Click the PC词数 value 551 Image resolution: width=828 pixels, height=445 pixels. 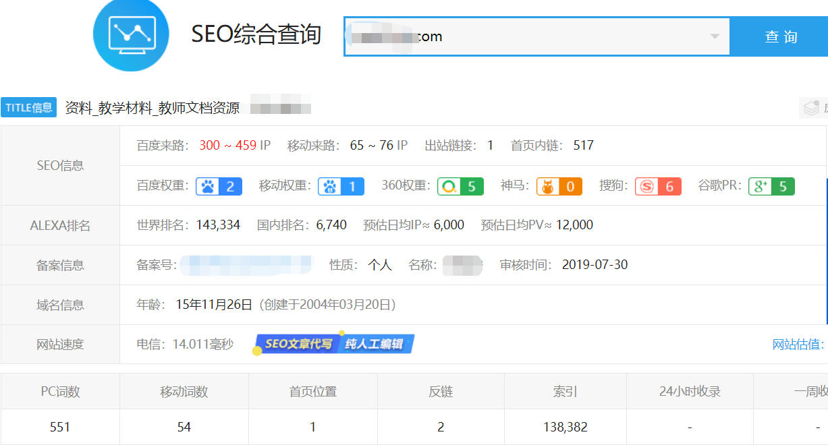[x=60, y=427]
